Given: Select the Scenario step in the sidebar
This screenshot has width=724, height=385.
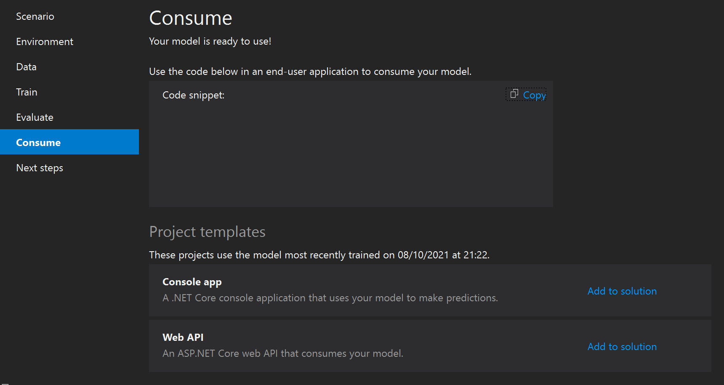Looking at the screenshot, I should coord(35,16).
